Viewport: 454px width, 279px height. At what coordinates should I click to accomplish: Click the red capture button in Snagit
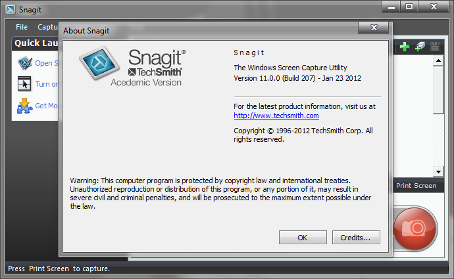415,228
